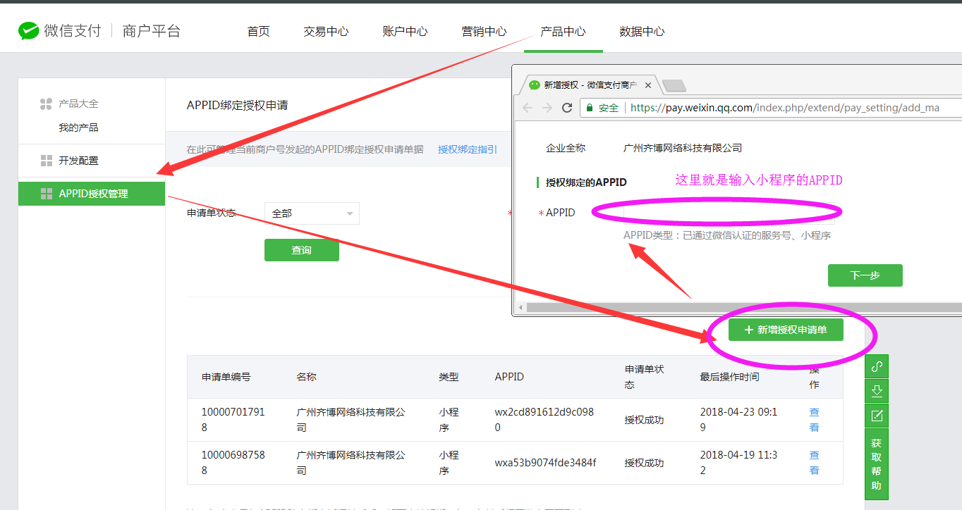Click the download icon on right sidebar
The width and height of the screenshot is (962, 510).
877,391
